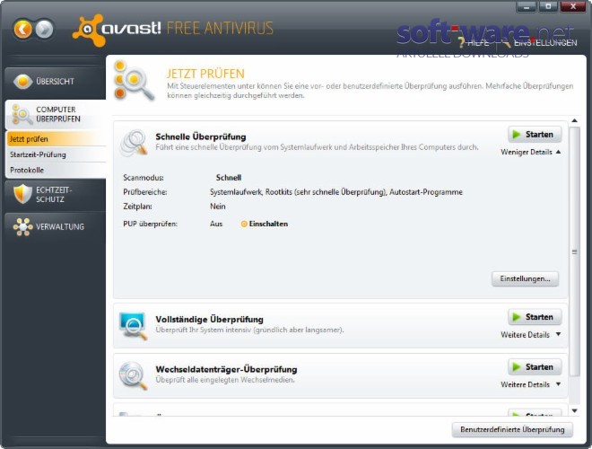Go back with the orange back arrow
The height and width of the screenshot is (449, 592).
[x=22, y=29]
